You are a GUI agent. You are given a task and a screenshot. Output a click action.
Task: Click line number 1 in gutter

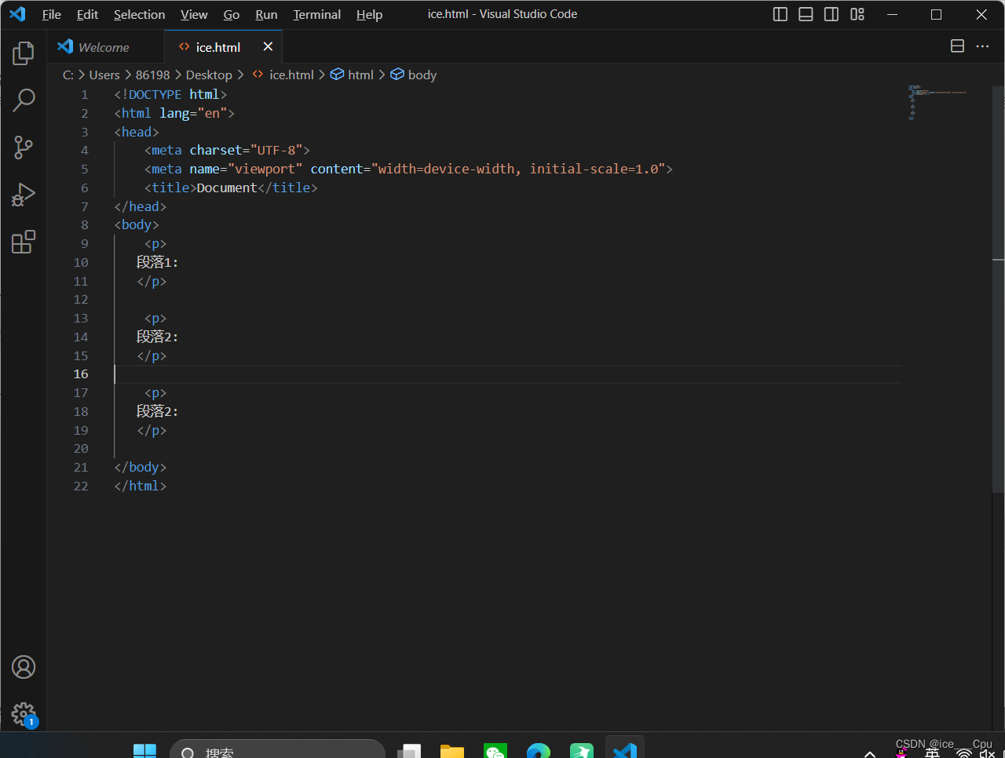click(85, 94)
